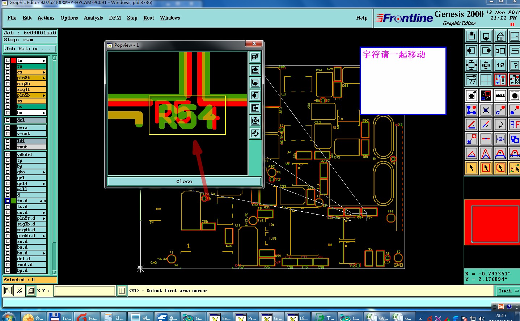520x321 pixels.
Task: Click the previous view undo-zoom icon
Action: 500,51
